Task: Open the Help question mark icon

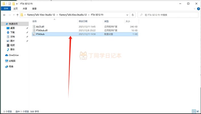Action: coord(198,9)
